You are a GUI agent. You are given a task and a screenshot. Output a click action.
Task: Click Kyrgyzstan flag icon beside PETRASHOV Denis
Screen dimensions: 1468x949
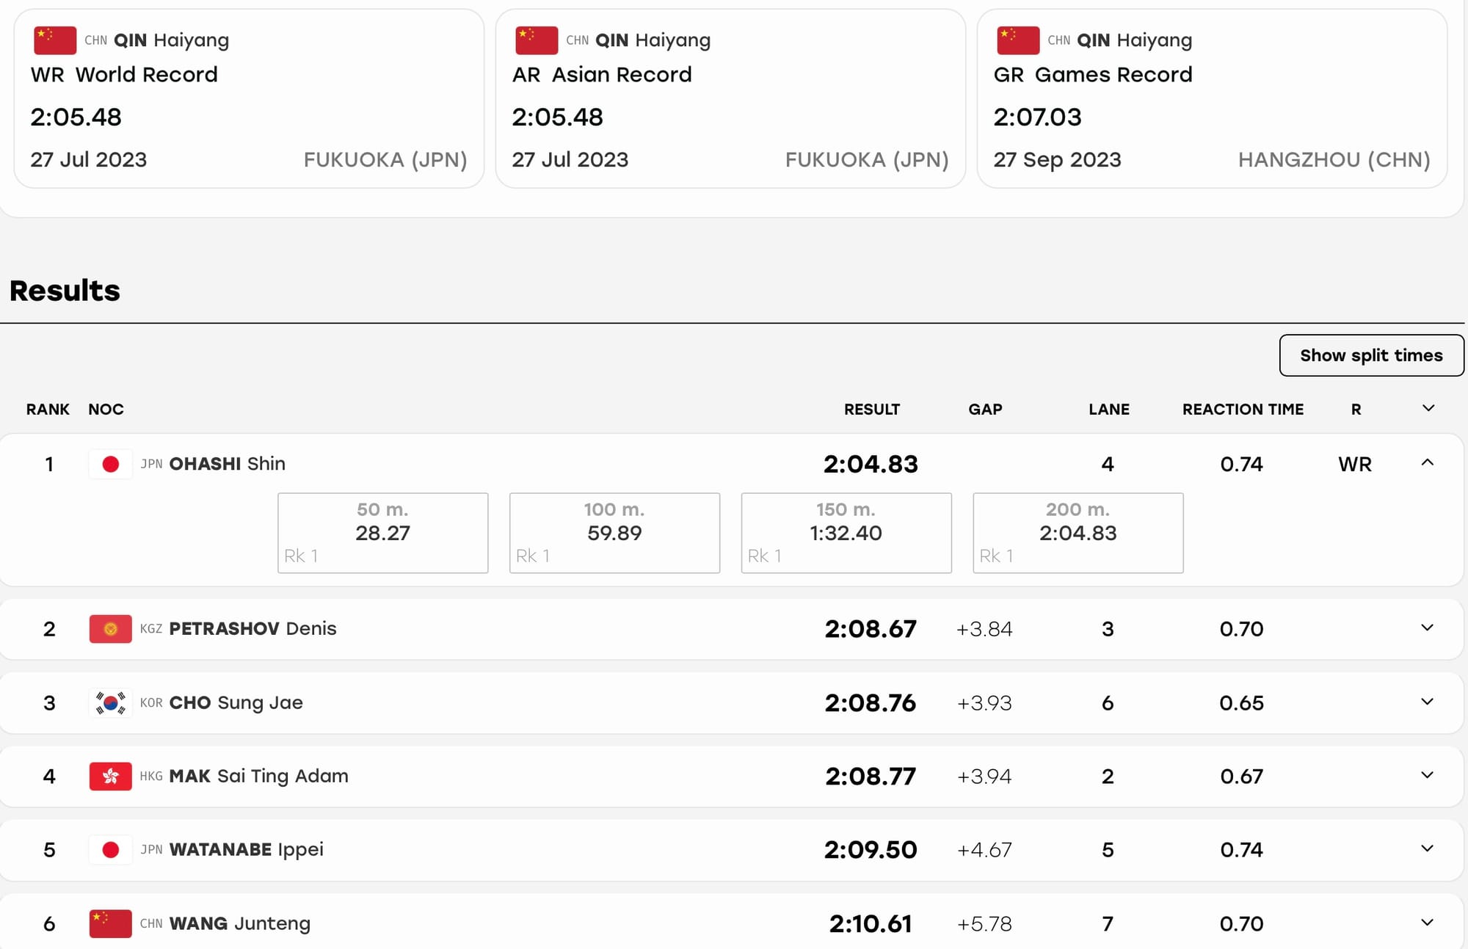tap(111, 629)
